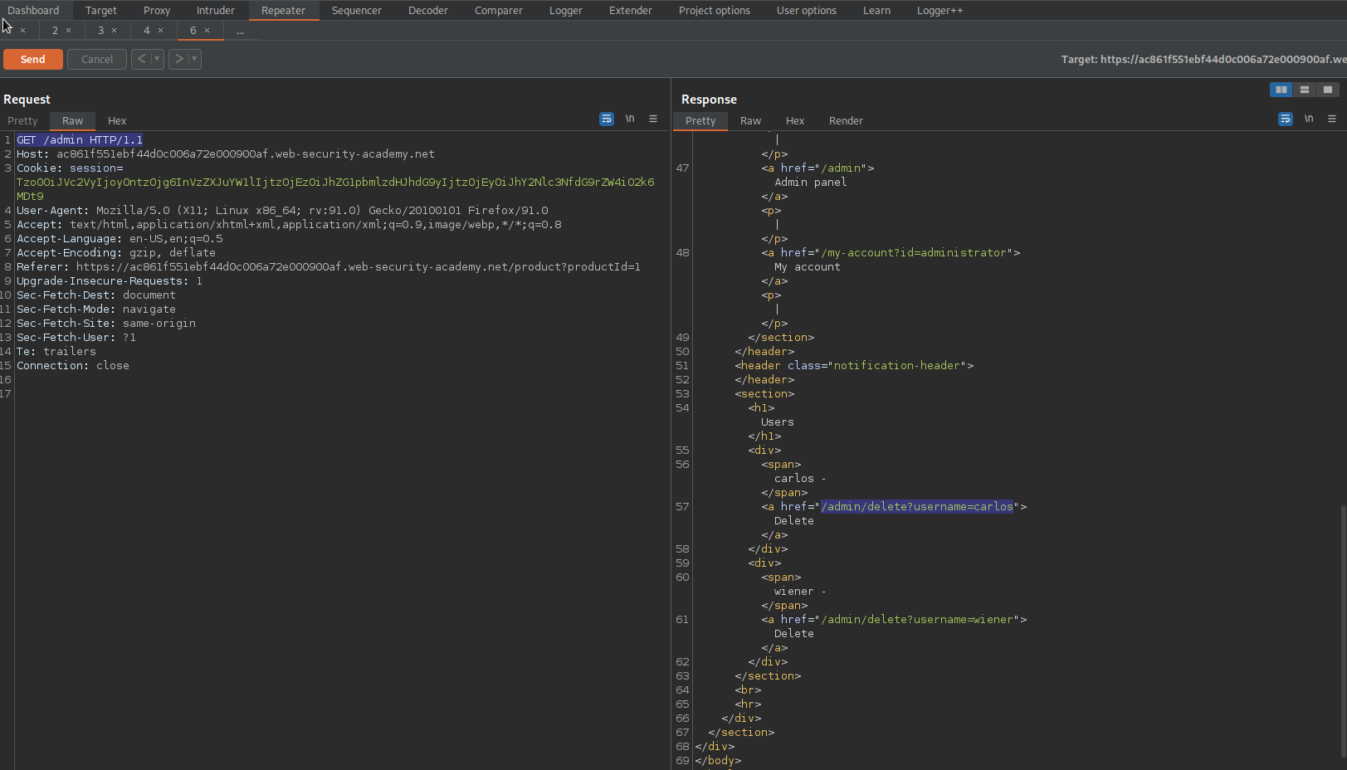Open the forward history dropdown arrow
This screenshot has height=770, width=1347.
coord(194,59)
